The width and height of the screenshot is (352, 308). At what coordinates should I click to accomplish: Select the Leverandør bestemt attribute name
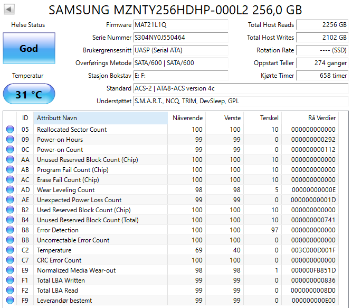pyautogui.click(x=64, y=301)
